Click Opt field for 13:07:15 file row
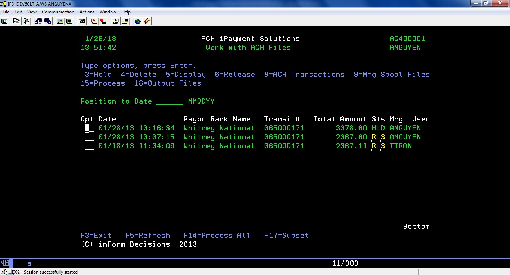This screenshot has height=275, width=510. [x=89, y=137]
